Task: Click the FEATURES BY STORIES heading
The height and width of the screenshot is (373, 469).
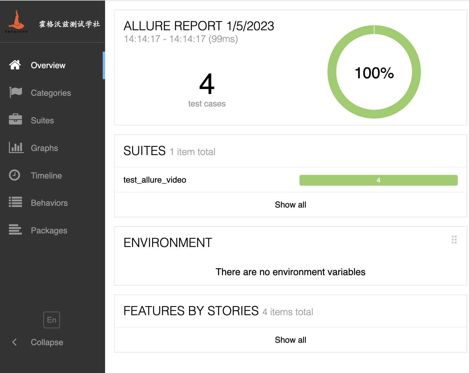Action: pos(191,311)
